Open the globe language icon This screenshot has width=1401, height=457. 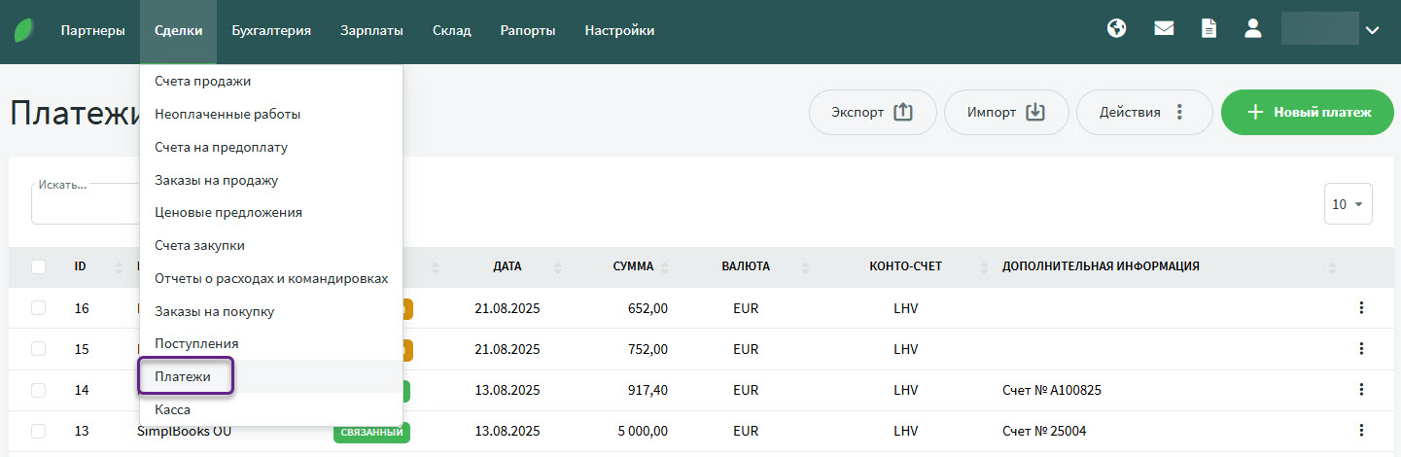tap(1117, 29)
